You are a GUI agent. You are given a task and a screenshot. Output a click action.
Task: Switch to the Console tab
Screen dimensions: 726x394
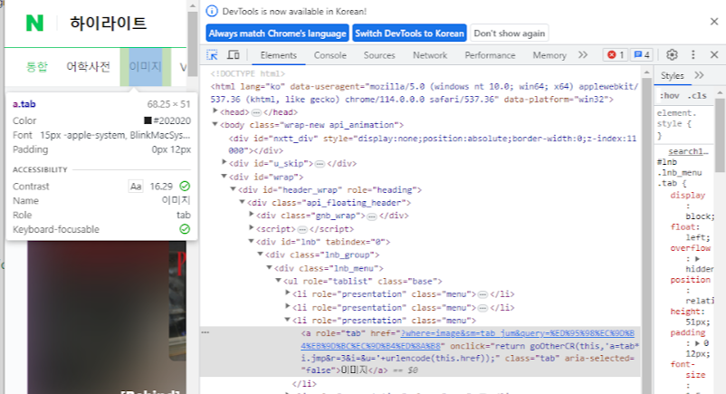(x=330, y=55)
